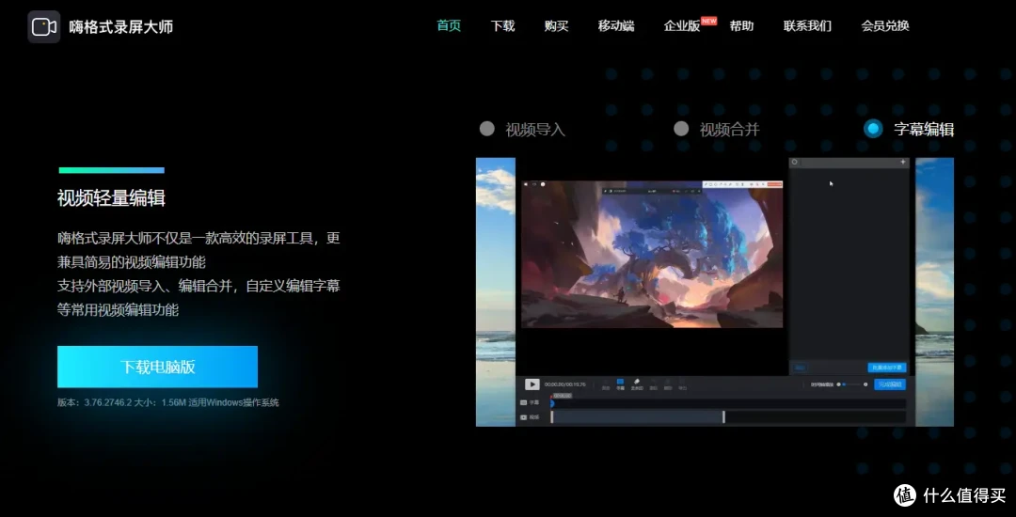
Task: Switch to the 移动端 page
Action: (616, 26)
